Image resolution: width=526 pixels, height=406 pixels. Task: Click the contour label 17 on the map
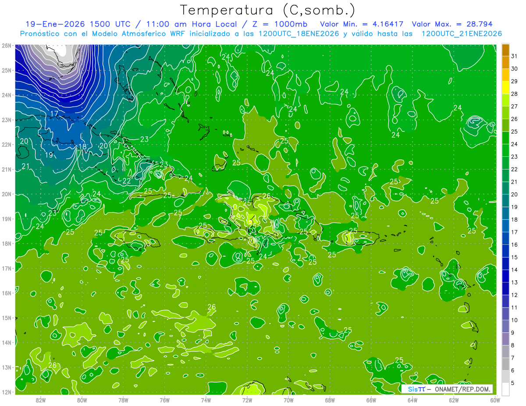(54, 114)
